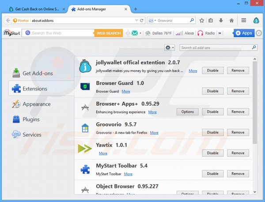Remove the Browser Guard extension
The image size is (265, 202).
238,91
